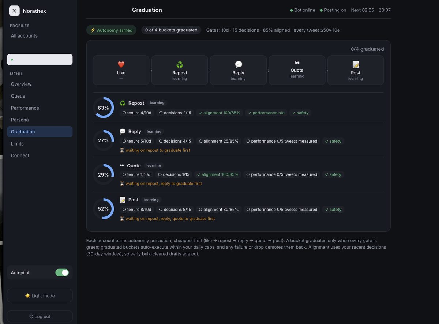Select the Post learning card

[x=356, y=70]
